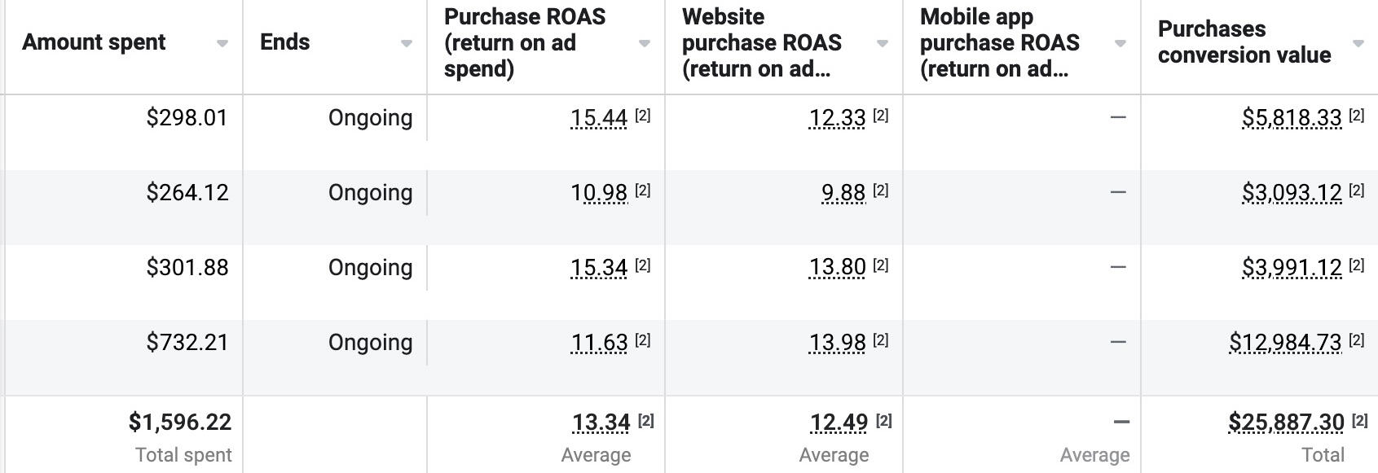Sort by the Amount spent header
This screenshot has height=473, width=1378.
point(94,42)
